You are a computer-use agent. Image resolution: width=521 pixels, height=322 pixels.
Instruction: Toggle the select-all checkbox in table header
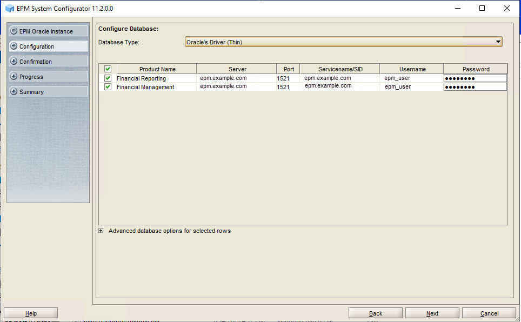coord(108,69)
